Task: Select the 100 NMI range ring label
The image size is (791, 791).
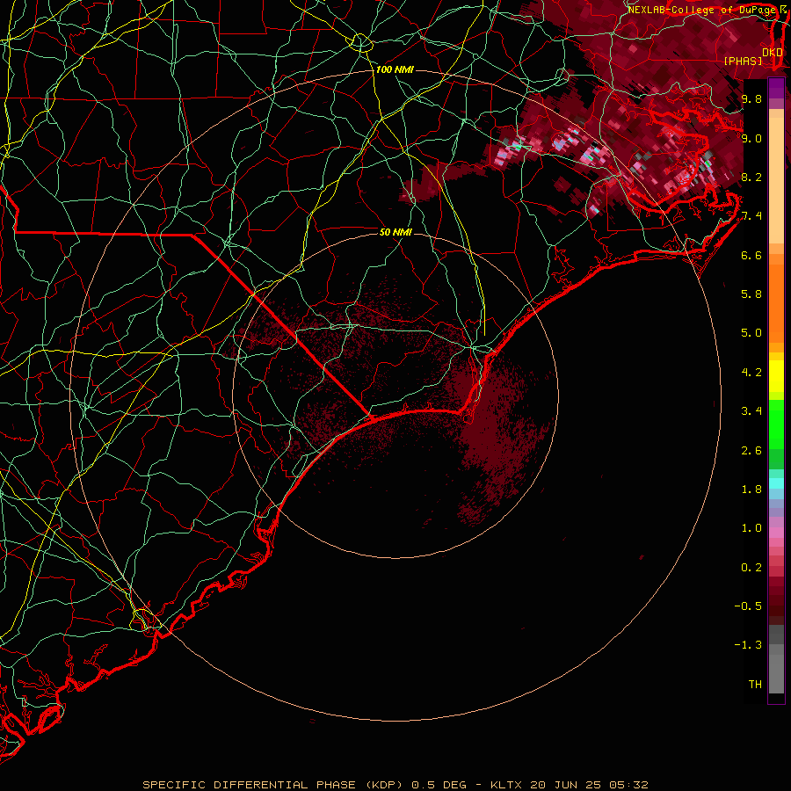Action: (395, 69)
